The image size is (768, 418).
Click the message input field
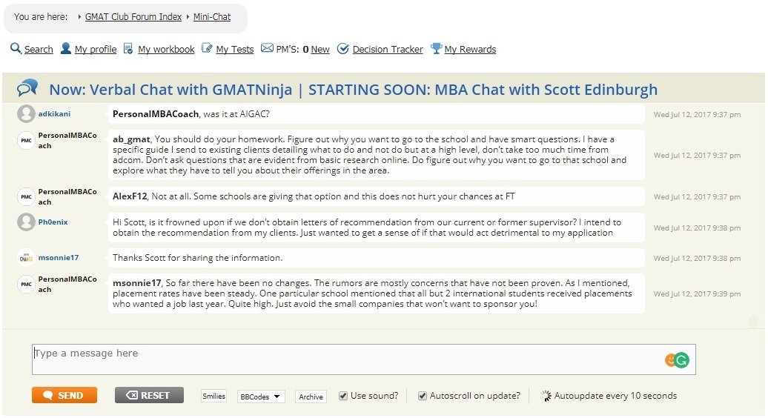coord(348,359)
